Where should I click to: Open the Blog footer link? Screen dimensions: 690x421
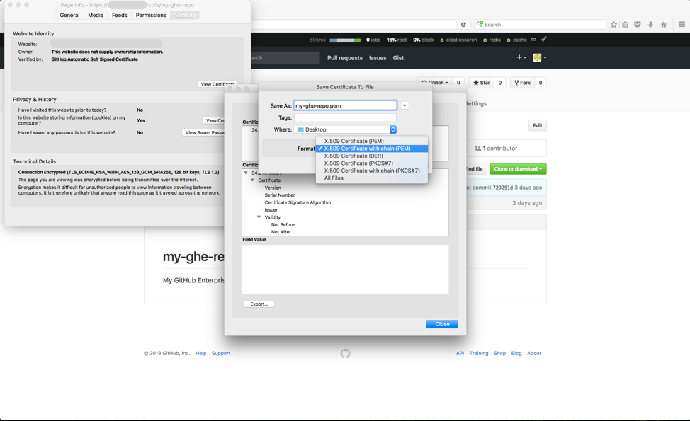tap(516, 353)
